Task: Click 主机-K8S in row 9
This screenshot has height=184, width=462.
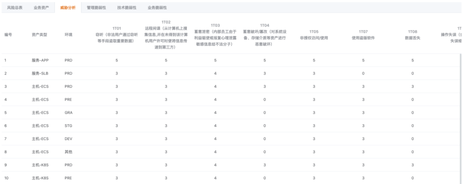Action: click(40, 165)
